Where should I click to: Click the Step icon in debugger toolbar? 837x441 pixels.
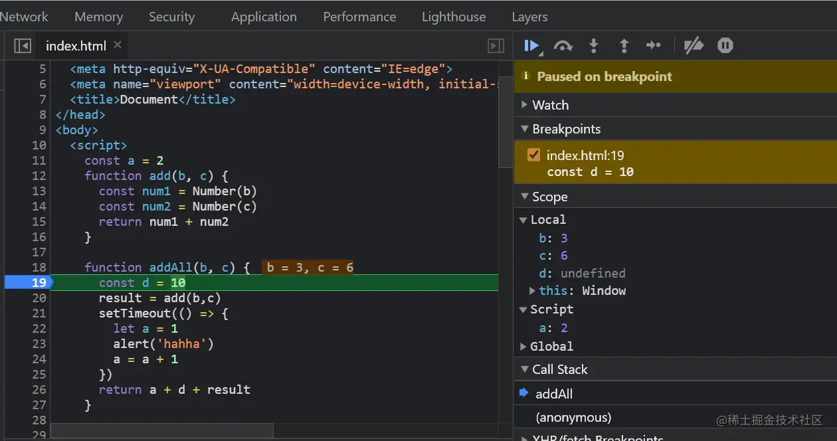654,45
